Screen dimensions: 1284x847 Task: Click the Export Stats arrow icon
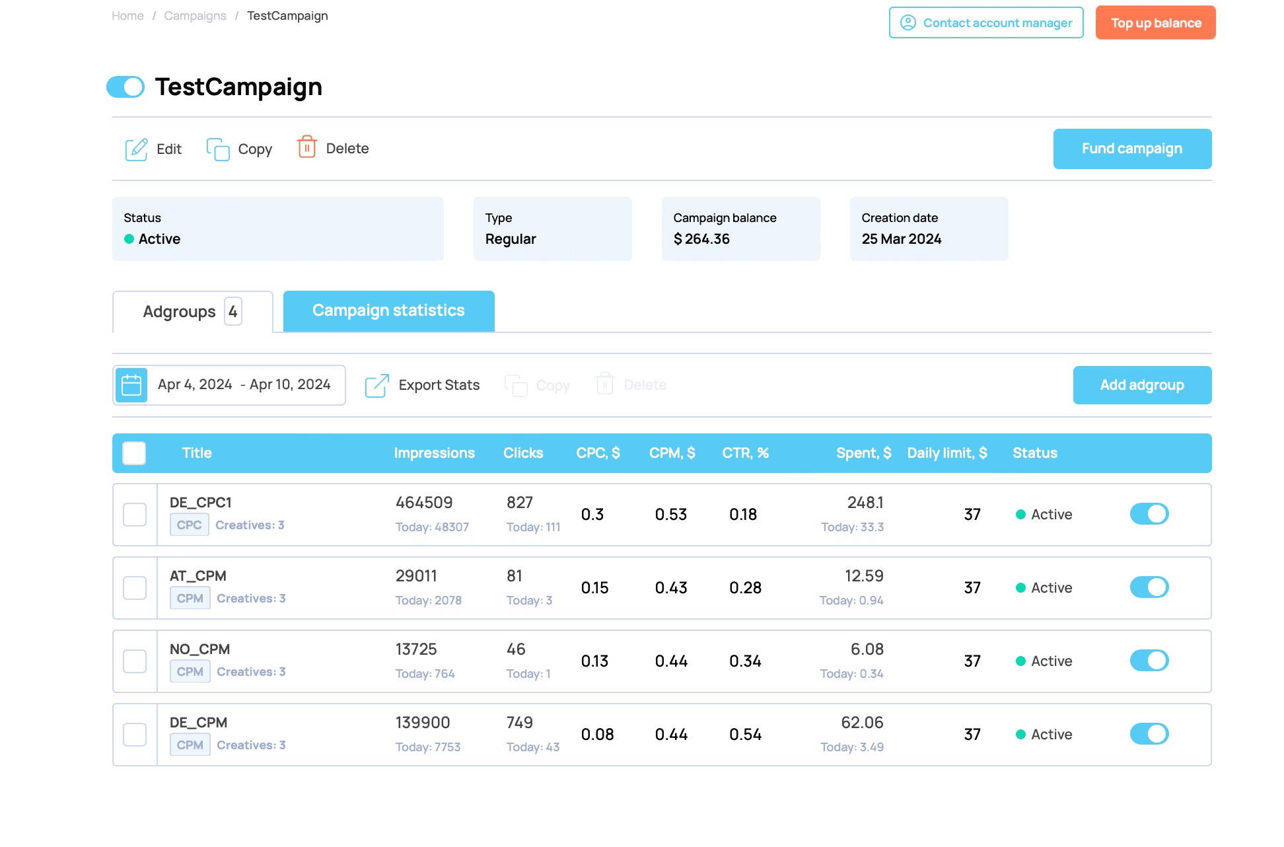pyautogui.click(x=376, y=385)
